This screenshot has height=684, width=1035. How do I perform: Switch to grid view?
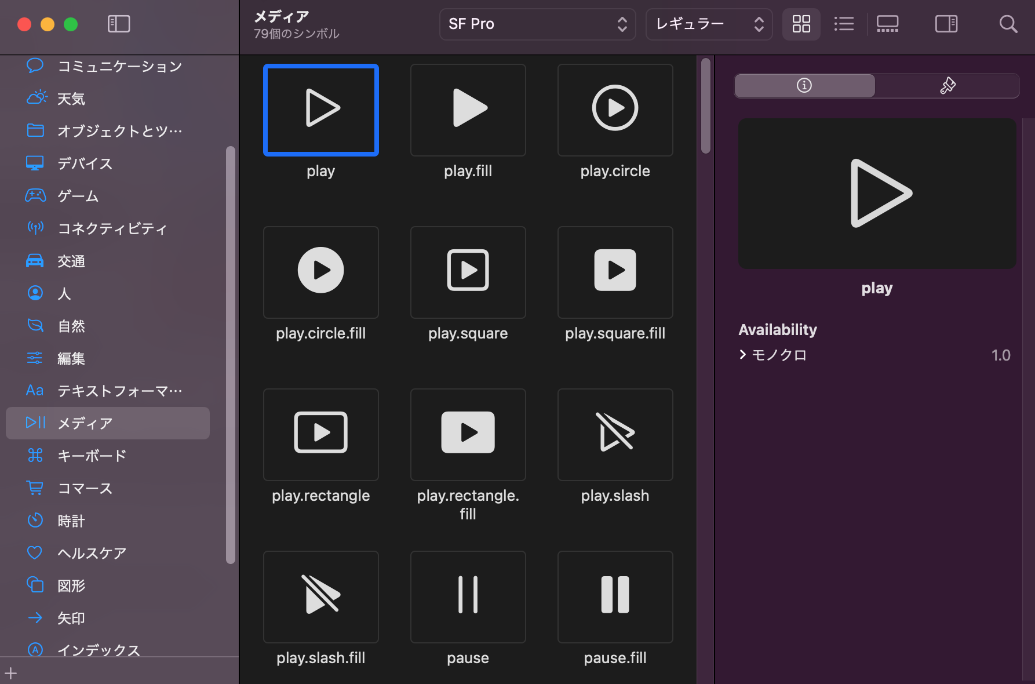[801, 24]
